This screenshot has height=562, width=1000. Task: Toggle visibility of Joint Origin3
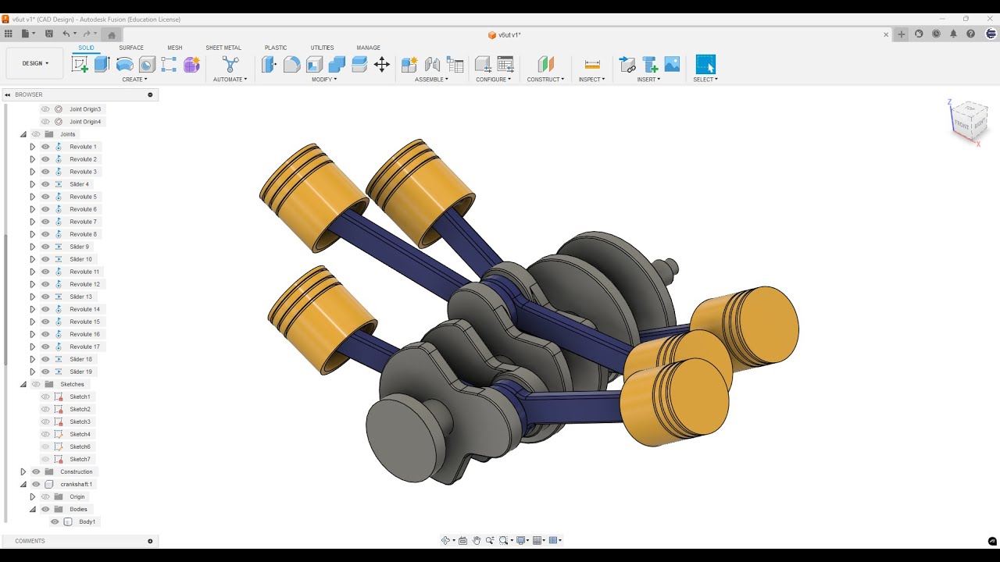[x=45, y=109]
